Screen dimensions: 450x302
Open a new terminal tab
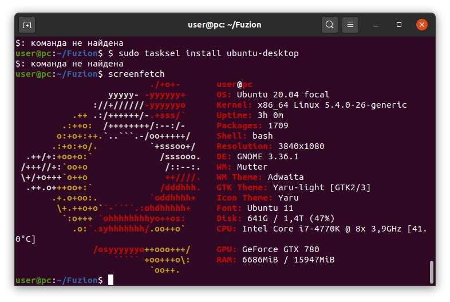[x=27, y=25]
